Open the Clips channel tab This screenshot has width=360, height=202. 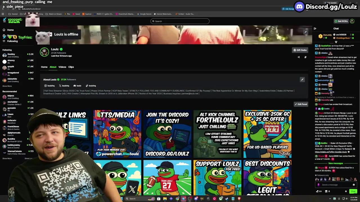point(71,67)
